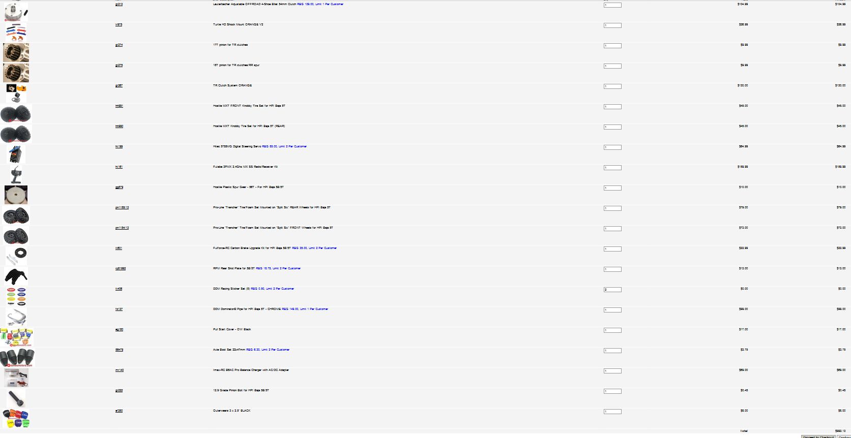851x438 pixels.
Task: View the Dominator chrome pipe thumbnail
Action: 16,317
